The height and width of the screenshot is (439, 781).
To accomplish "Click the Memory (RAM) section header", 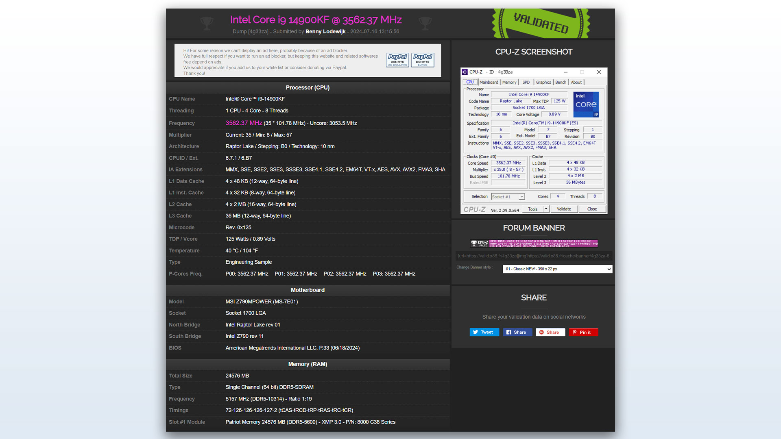I will [x=308, y=364].
